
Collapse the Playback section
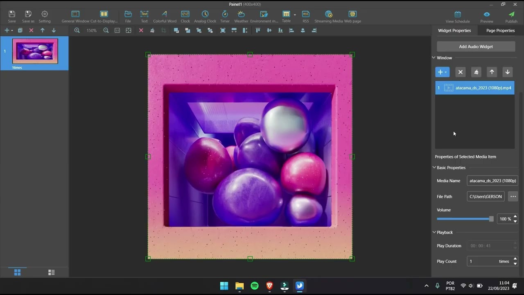coord(434,232)
